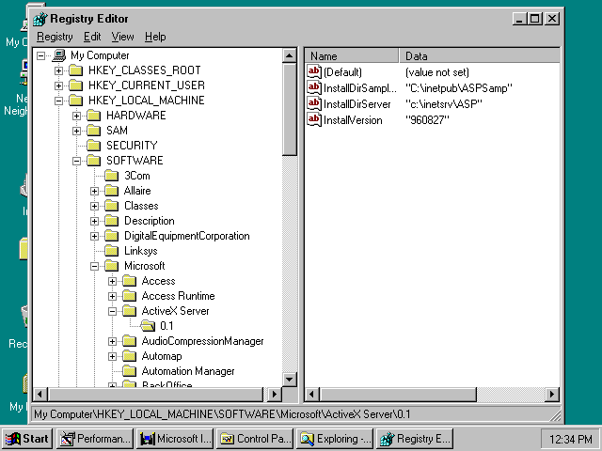Collapse the SOFTWARE key
Image resolution: width=602 pixels, height=451 pixels.
click(77, 161)
